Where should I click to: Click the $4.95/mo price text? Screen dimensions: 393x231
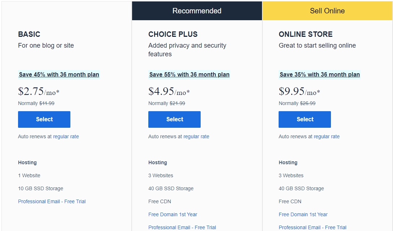click(x=169, y=91)
